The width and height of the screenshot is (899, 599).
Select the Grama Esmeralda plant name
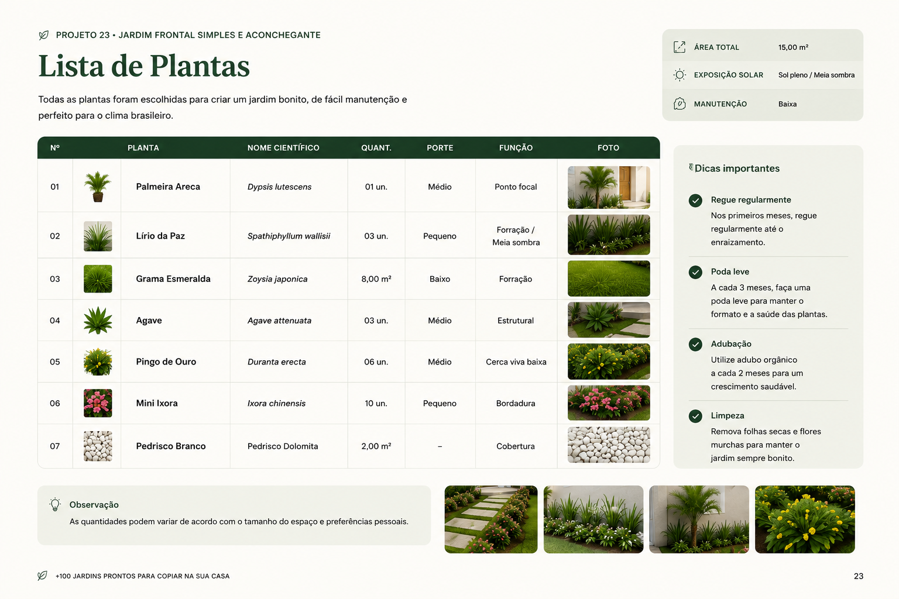click(x=173, y=279)
